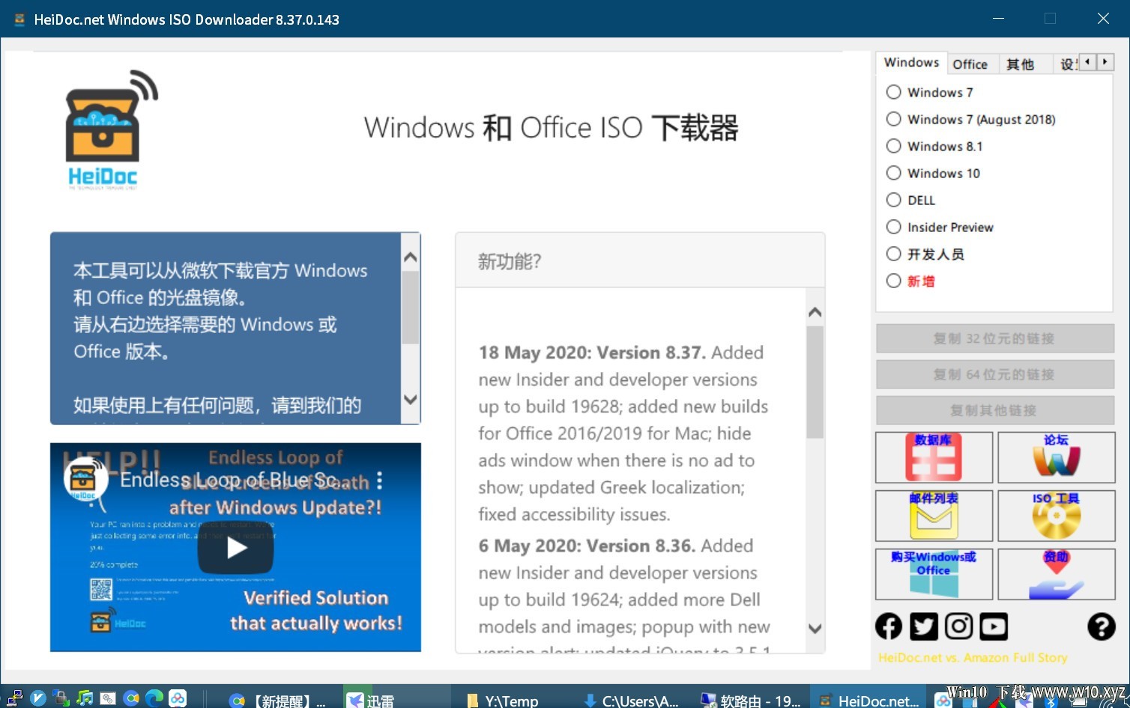Select the DELL radio option
Image resolution: width=1130 pixels, height=708 pixels.
(910, 200)
